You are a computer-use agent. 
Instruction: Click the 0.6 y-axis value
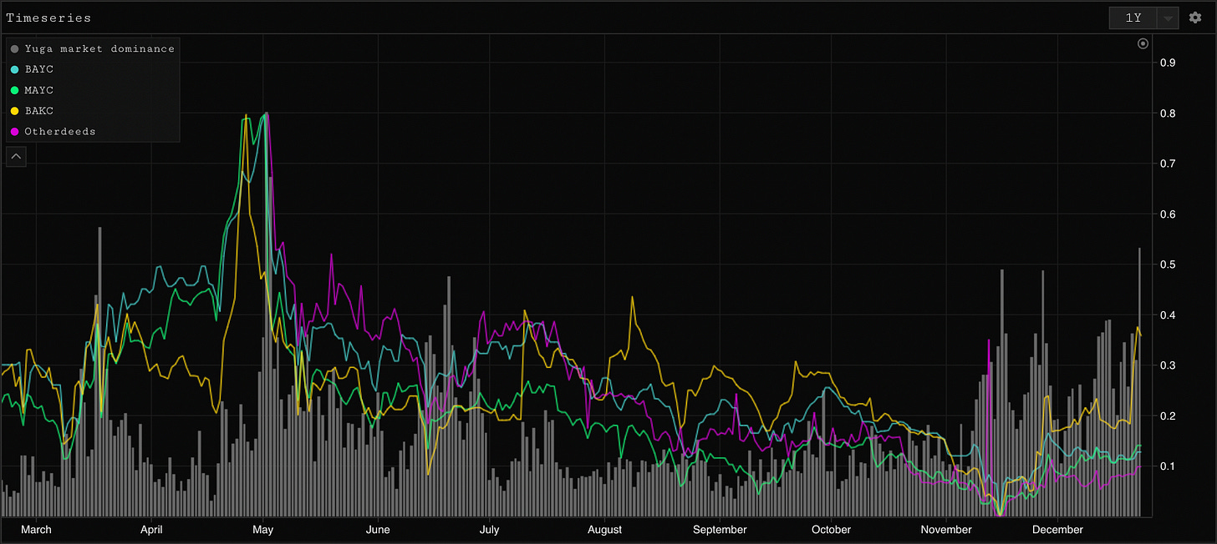pyautogui.click(x=1167, y=214)
